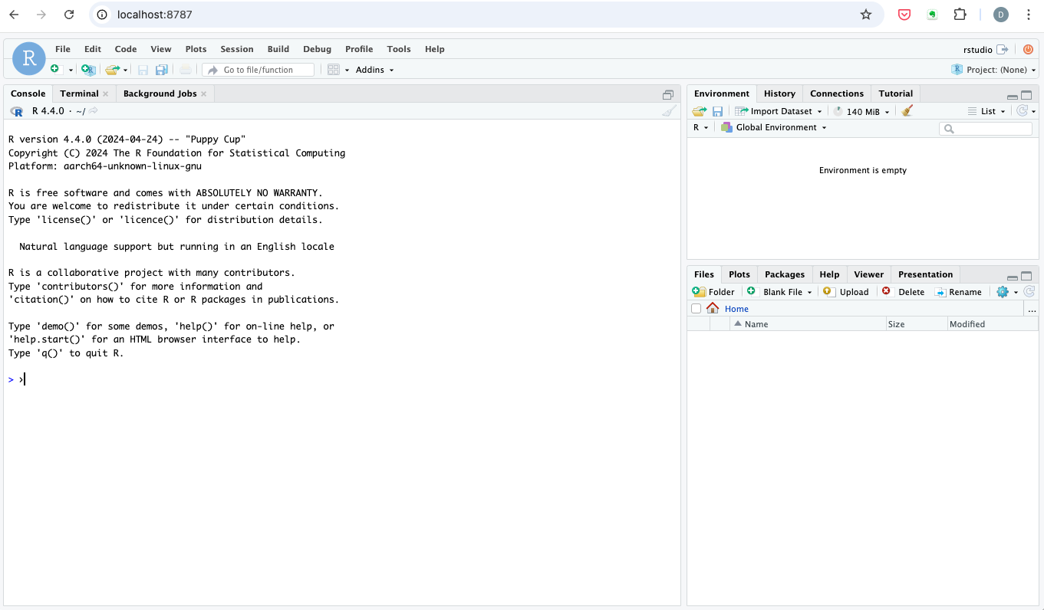Viewport: 1044px width, 610px height.
Task: Clear environment objects with the broom icon
Action: [907, 111]
